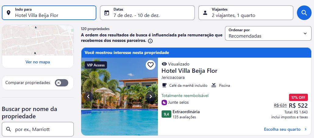Viewport: 314px width, 138px height.
Task: Click the Indo para destination field
Action: pos(49,13)
